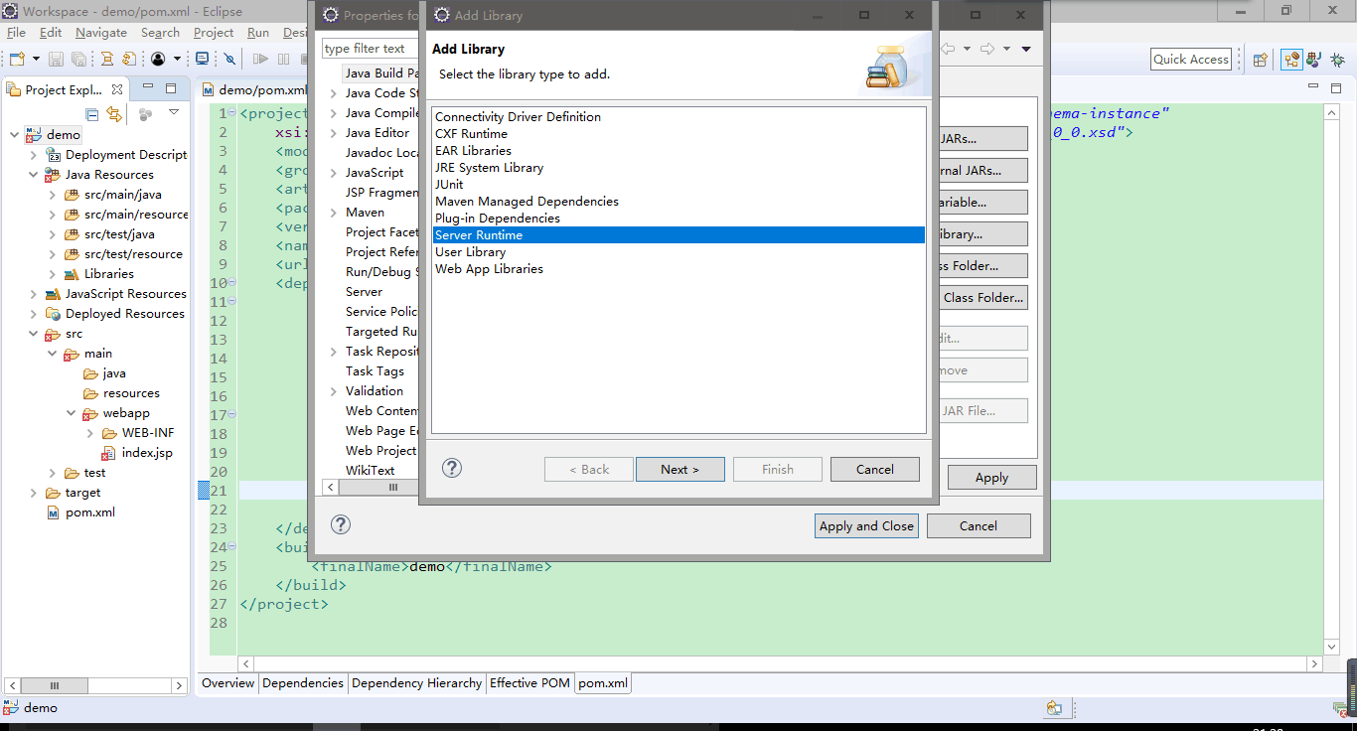The height and width of the screenshot is (731, 1357).
Task: Select Connectivity Driver Definition library type
Action: [x=678, y=117]
